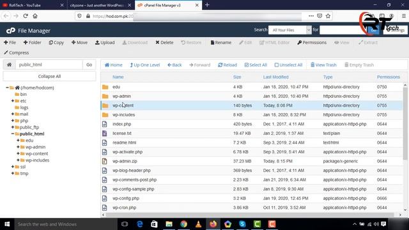Select wp-blog-header.php file name
Viewport: 409px width, 230px height.
click(132, 171)
